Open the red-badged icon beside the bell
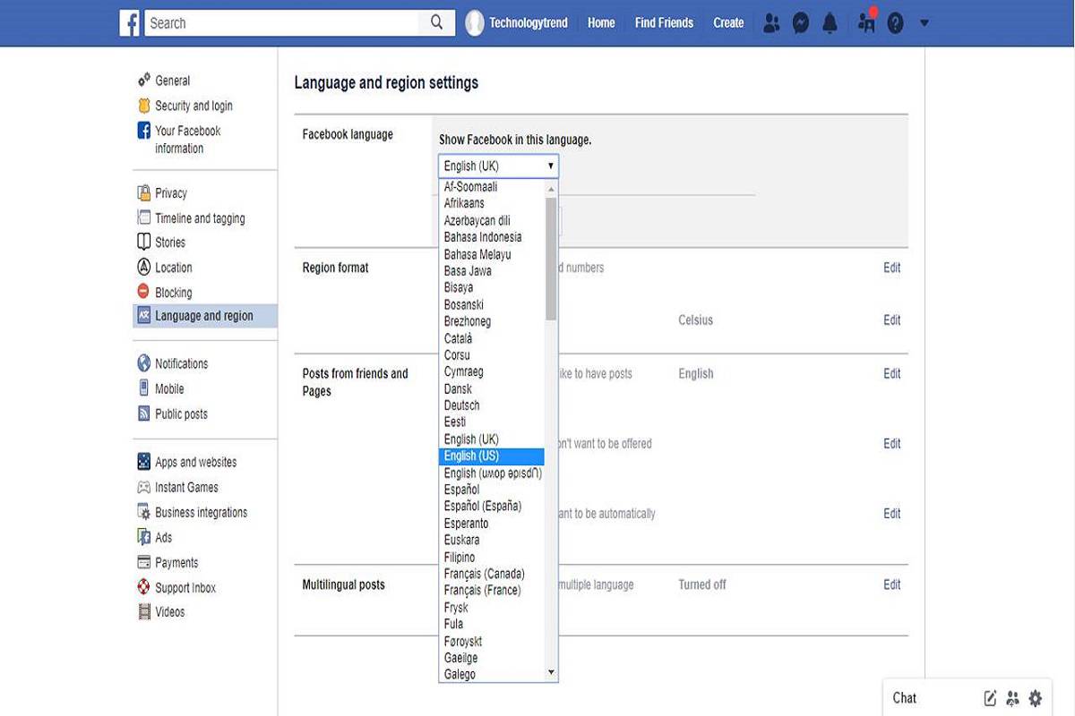The height and width of the screenshot is (716, 1075). tap(866, 21)
